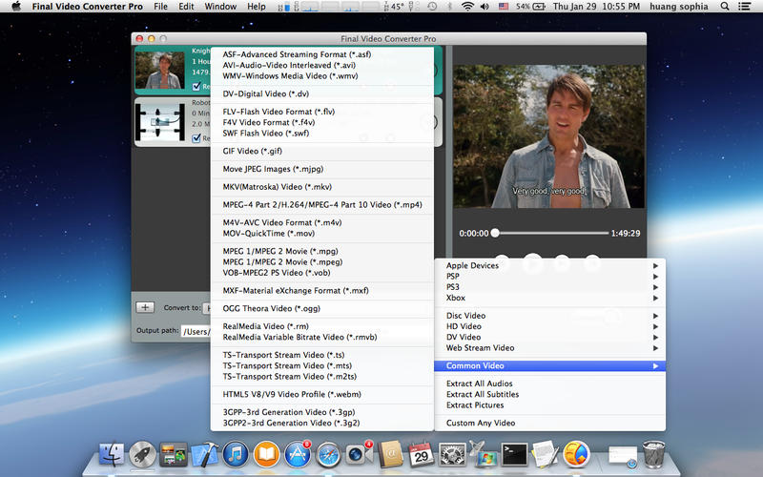Choose MPEG-4 Part 2/H.264 (*.mp4) format
The height and width of the screenshot is (477, 763).
click(322, 205)
